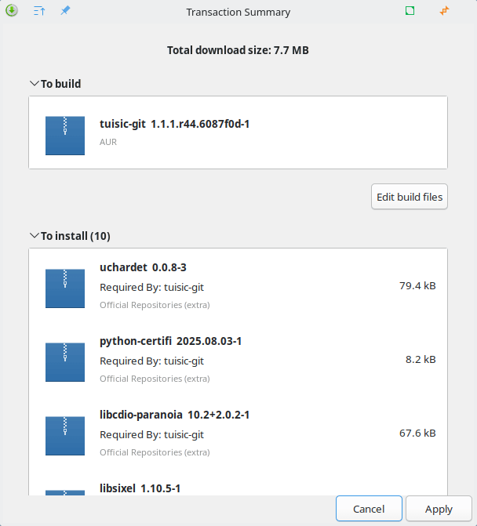Click the Transaction Summary window title
Viewport: 477px width, 526px height.
pos(238,12)
